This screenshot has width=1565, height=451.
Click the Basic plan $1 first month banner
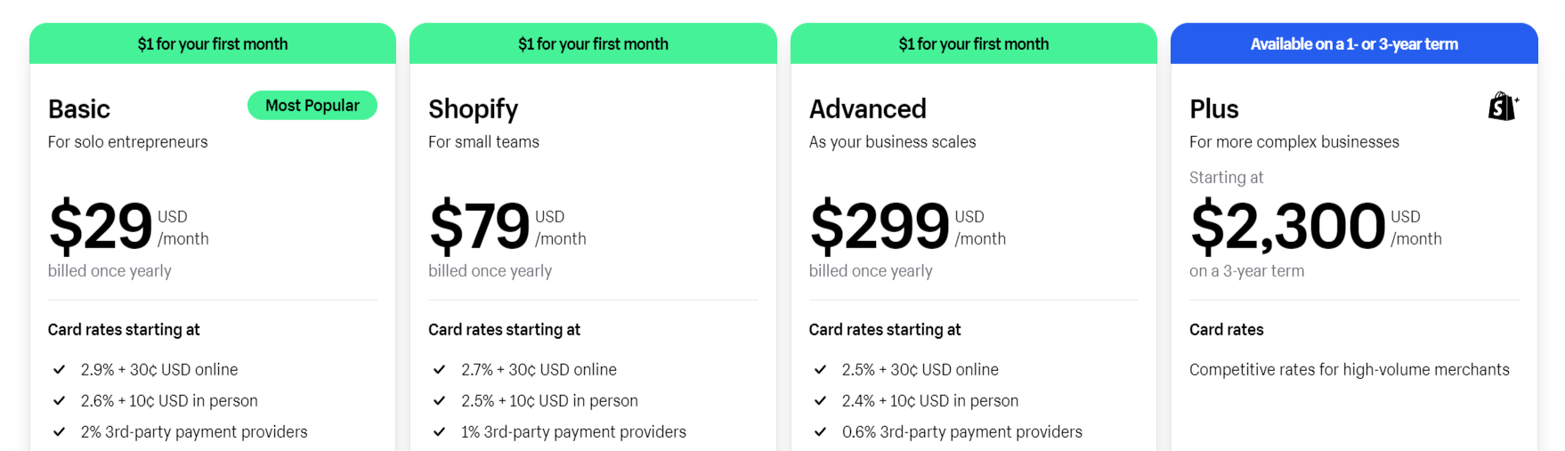pos(212,44)
